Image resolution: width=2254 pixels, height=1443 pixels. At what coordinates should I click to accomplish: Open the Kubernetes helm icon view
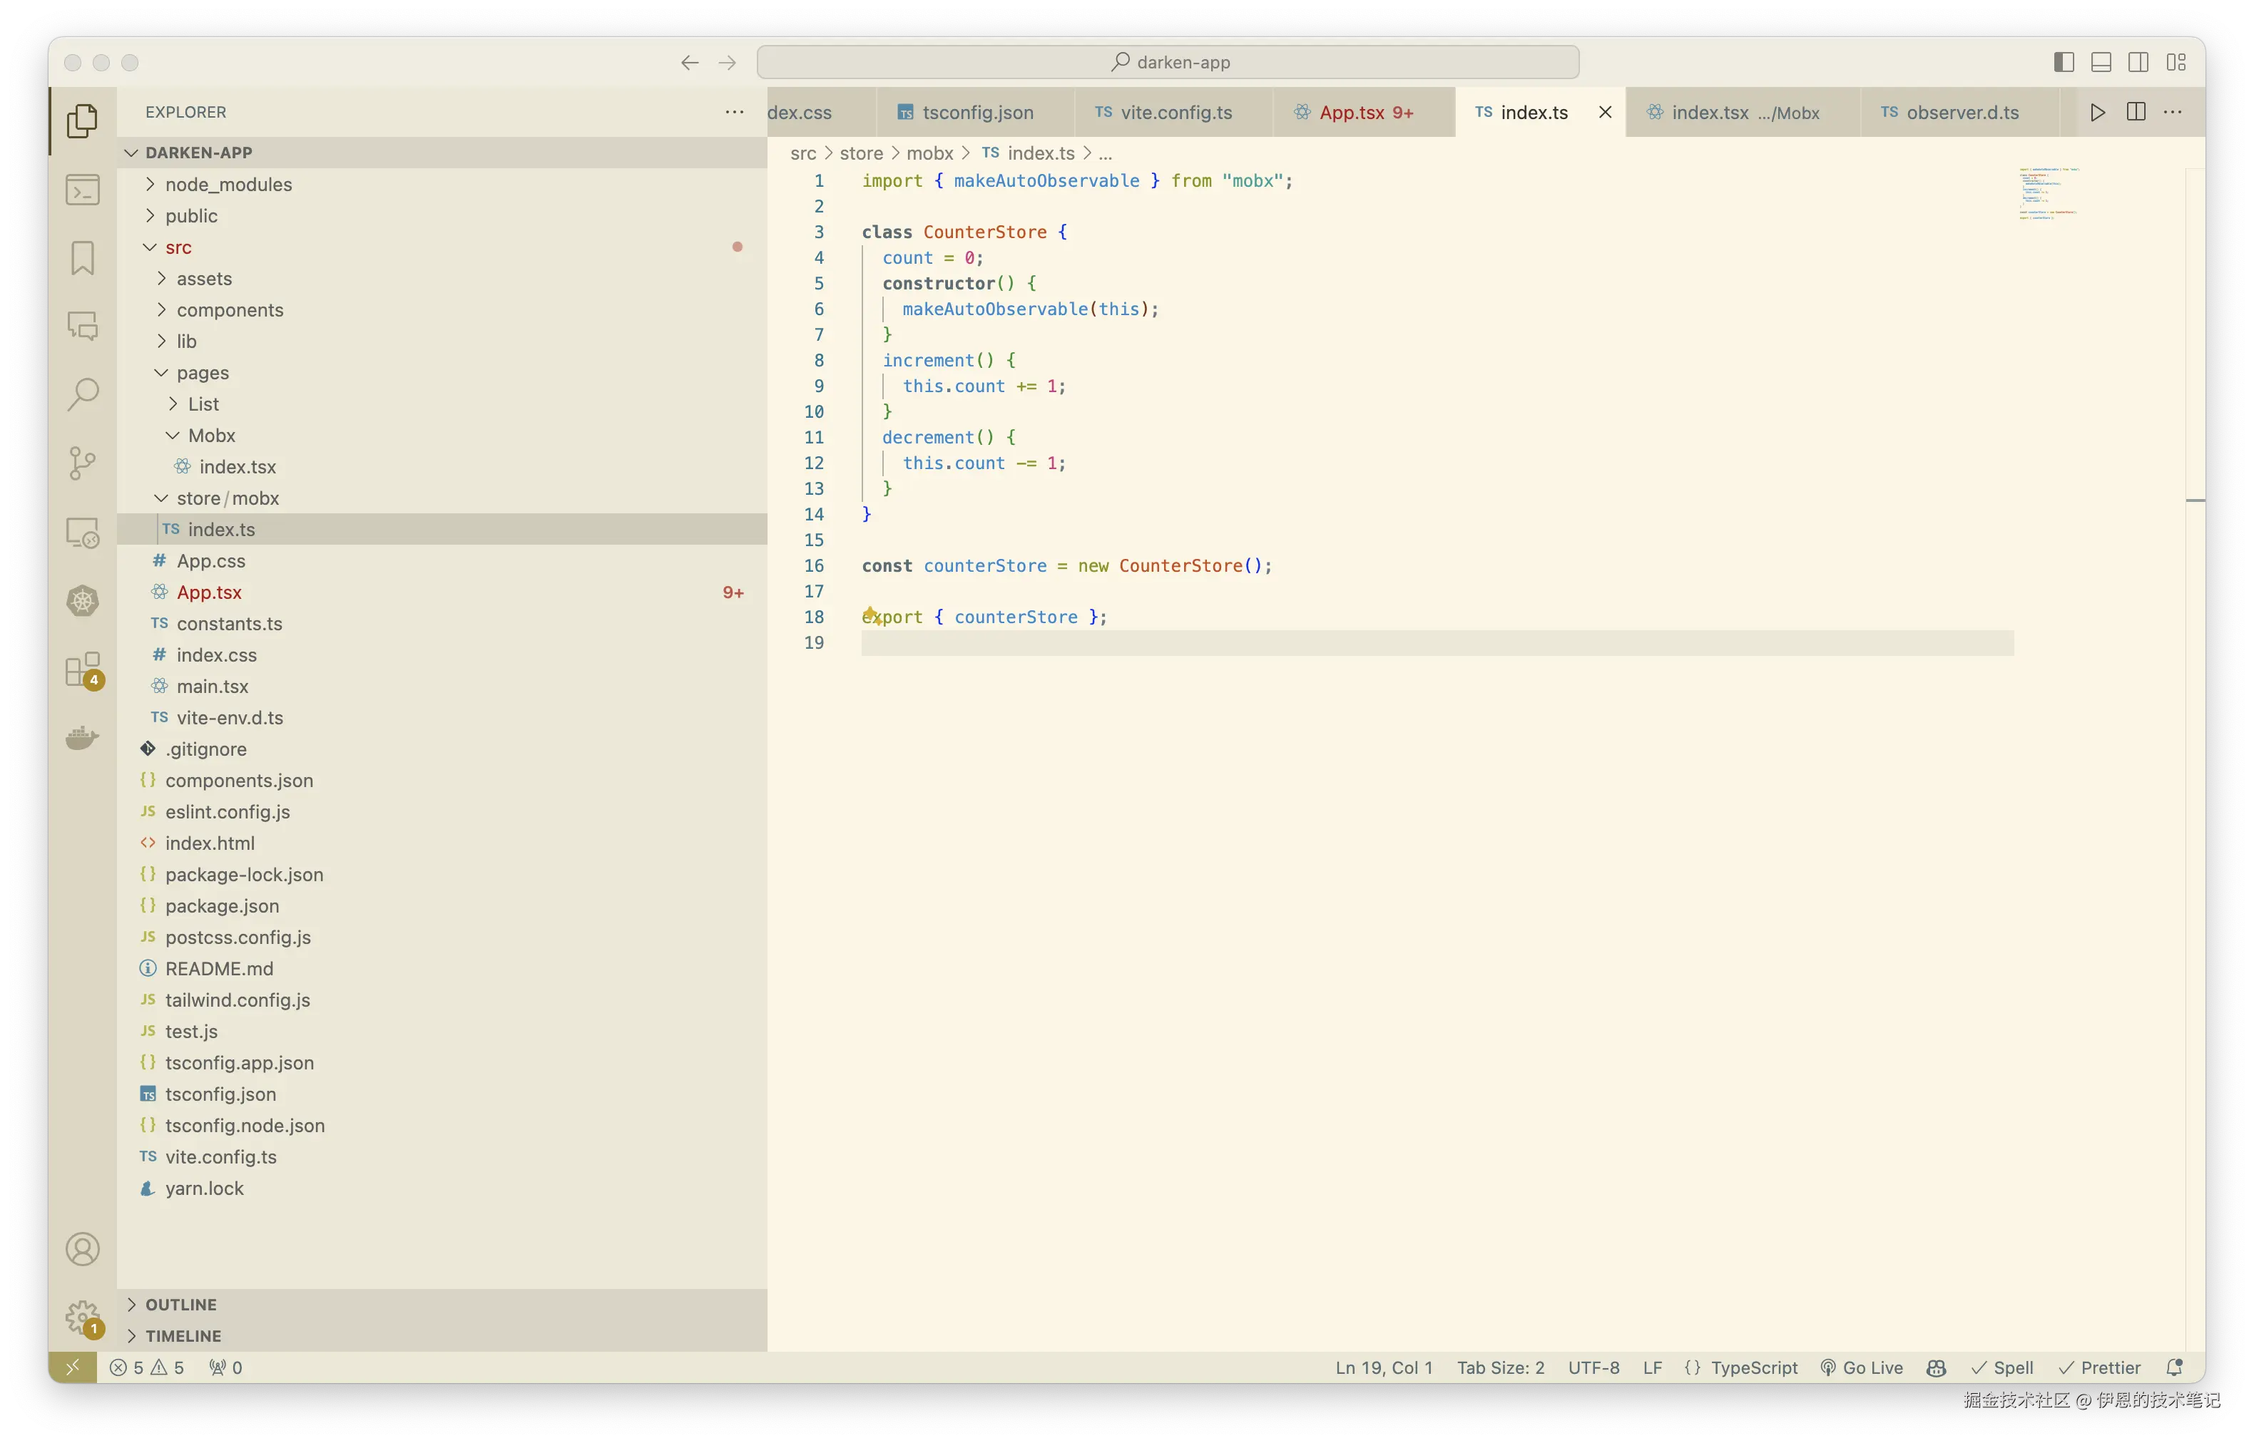pos(83,600)
